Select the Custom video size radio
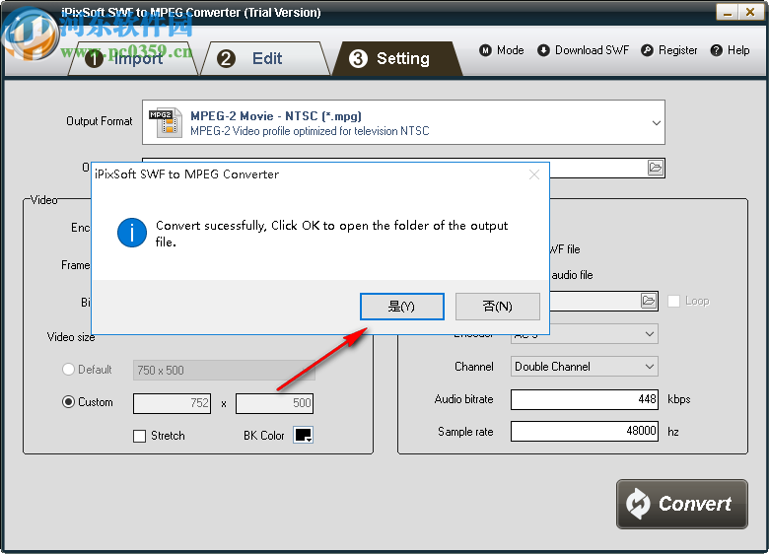Viewport: 769px width, 554px height. tap(68, 402)
